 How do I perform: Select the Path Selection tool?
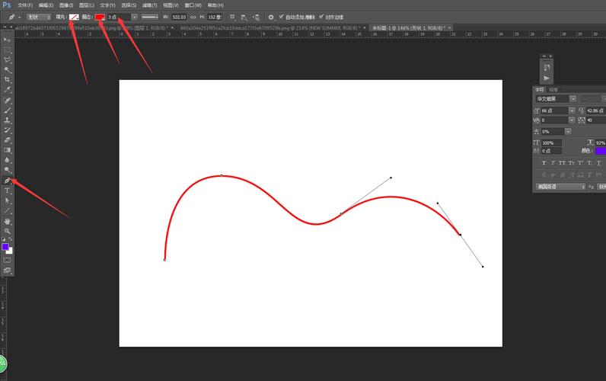pos(7,200)
